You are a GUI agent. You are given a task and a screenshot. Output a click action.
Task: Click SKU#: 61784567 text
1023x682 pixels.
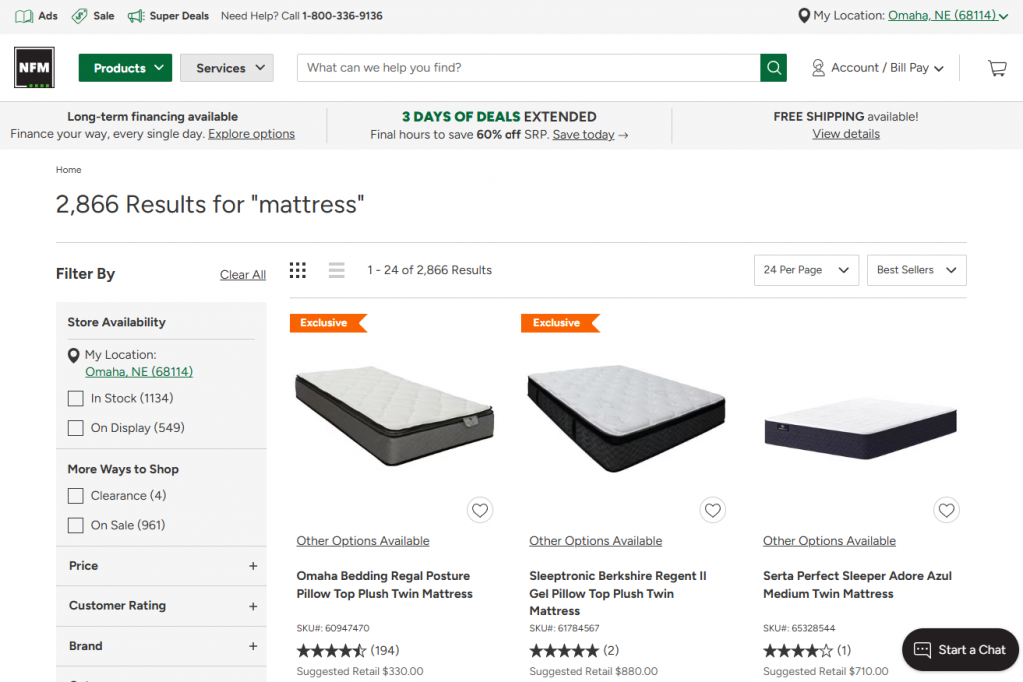pyautogui.click(x=565, y=628)
